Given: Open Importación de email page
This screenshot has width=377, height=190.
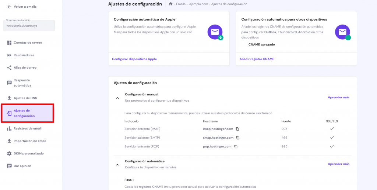Looking at the screenshot, I should (29, 141).
